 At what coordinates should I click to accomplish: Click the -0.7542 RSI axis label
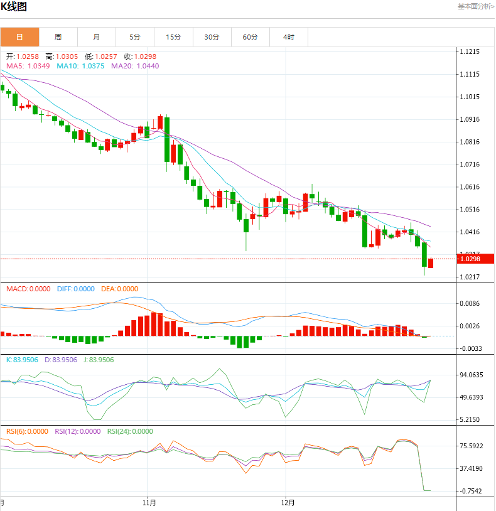point(471,491)
